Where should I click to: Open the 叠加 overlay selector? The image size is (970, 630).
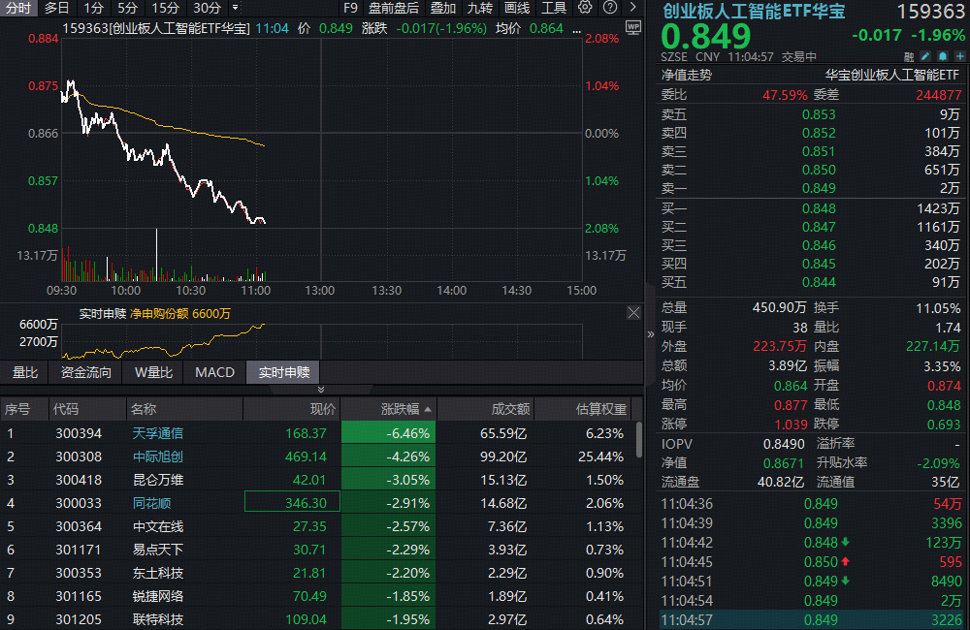pyautogui.click(x=442, y=8)
